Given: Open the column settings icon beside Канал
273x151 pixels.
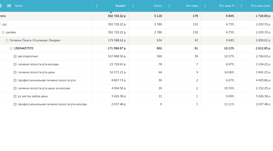Looking at the screenshot, I should click(9, 6).
